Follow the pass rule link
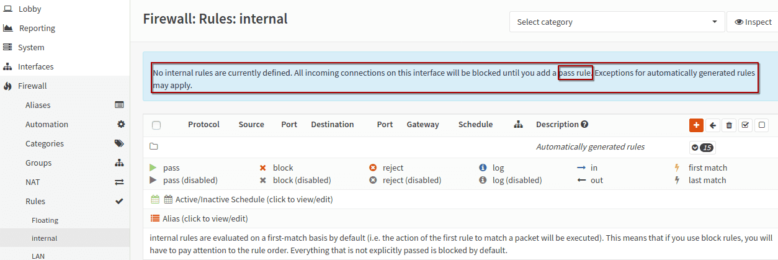Image resolution: width=778 pixels, height=260 pixels. [575, 73]
